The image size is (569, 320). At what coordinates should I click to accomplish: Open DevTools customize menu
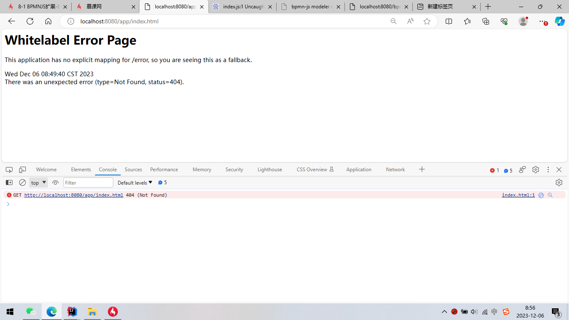pyautogui.click(x=548, y=170)
